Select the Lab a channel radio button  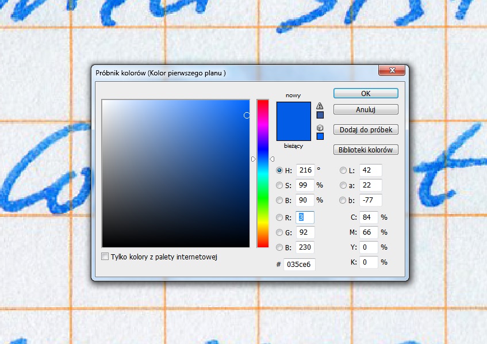(343, 186)
